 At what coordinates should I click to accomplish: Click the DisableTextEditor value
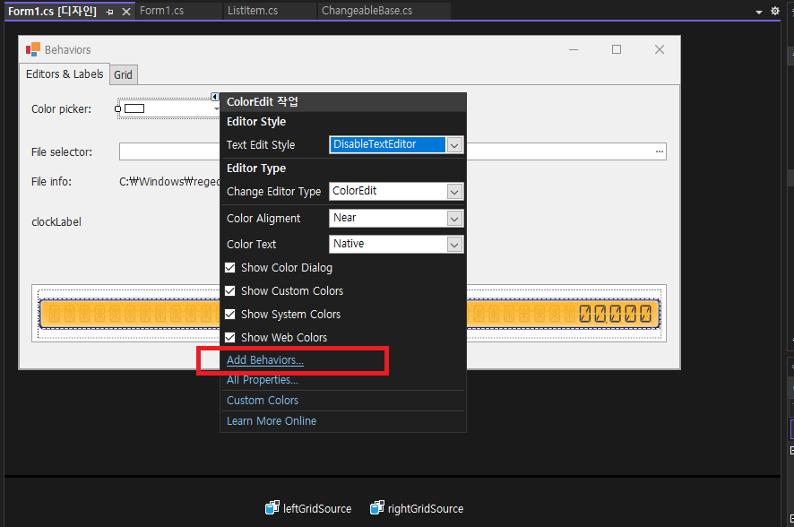375,144
